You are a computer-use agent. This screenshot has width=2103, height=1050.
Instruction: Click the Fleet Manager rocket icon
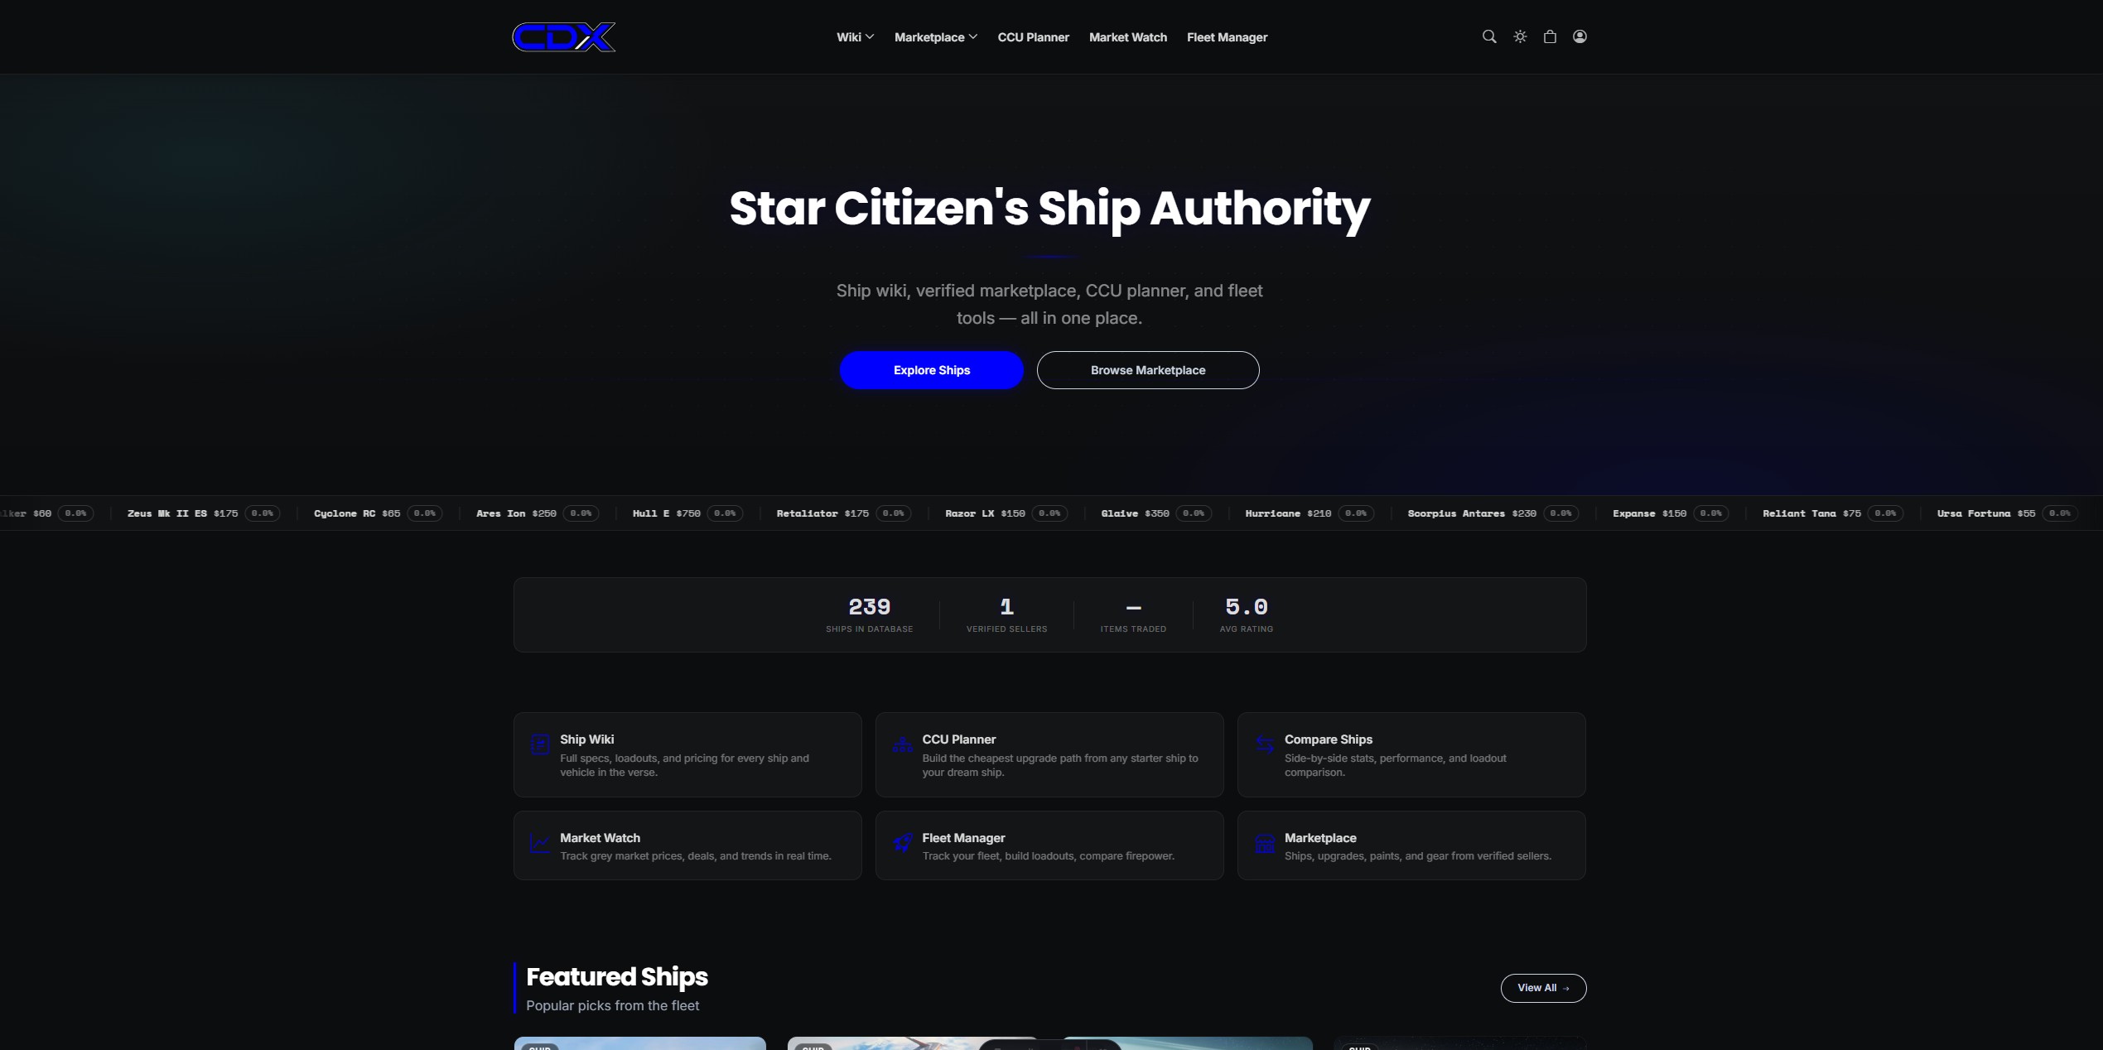coord(902,843)
